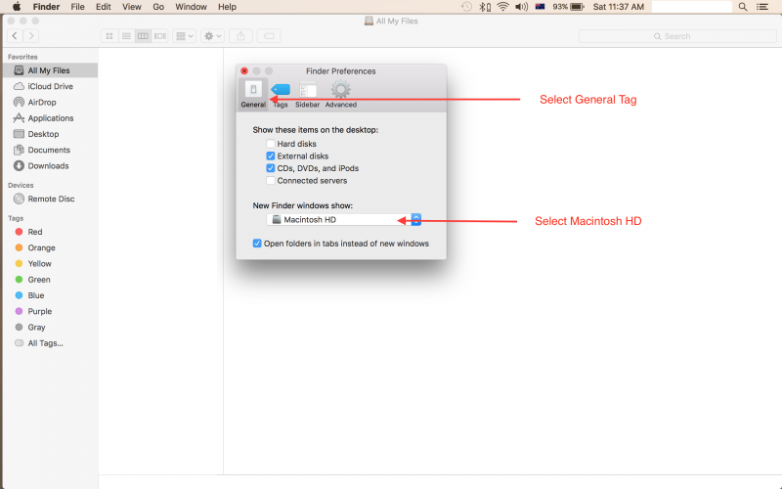Open the Window menu
The height and width of the screenshot is (489, 782).
pyautogui.click(x=191, y=7)
